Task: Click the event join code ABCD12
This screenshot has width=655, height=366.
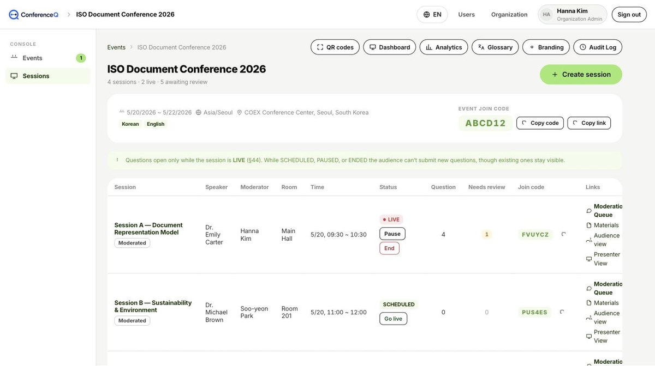Action: 485,123
